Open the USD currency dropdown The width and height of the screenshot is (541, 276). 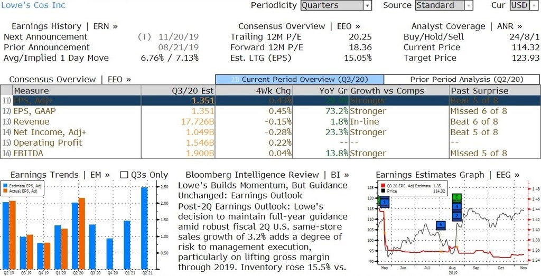click(x=524, y=5)
